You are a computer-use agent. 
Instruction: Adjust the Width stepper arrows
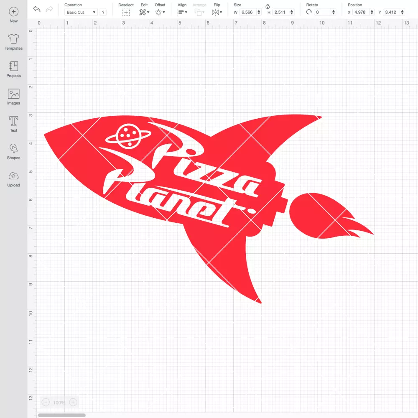(x=259, y=12)
